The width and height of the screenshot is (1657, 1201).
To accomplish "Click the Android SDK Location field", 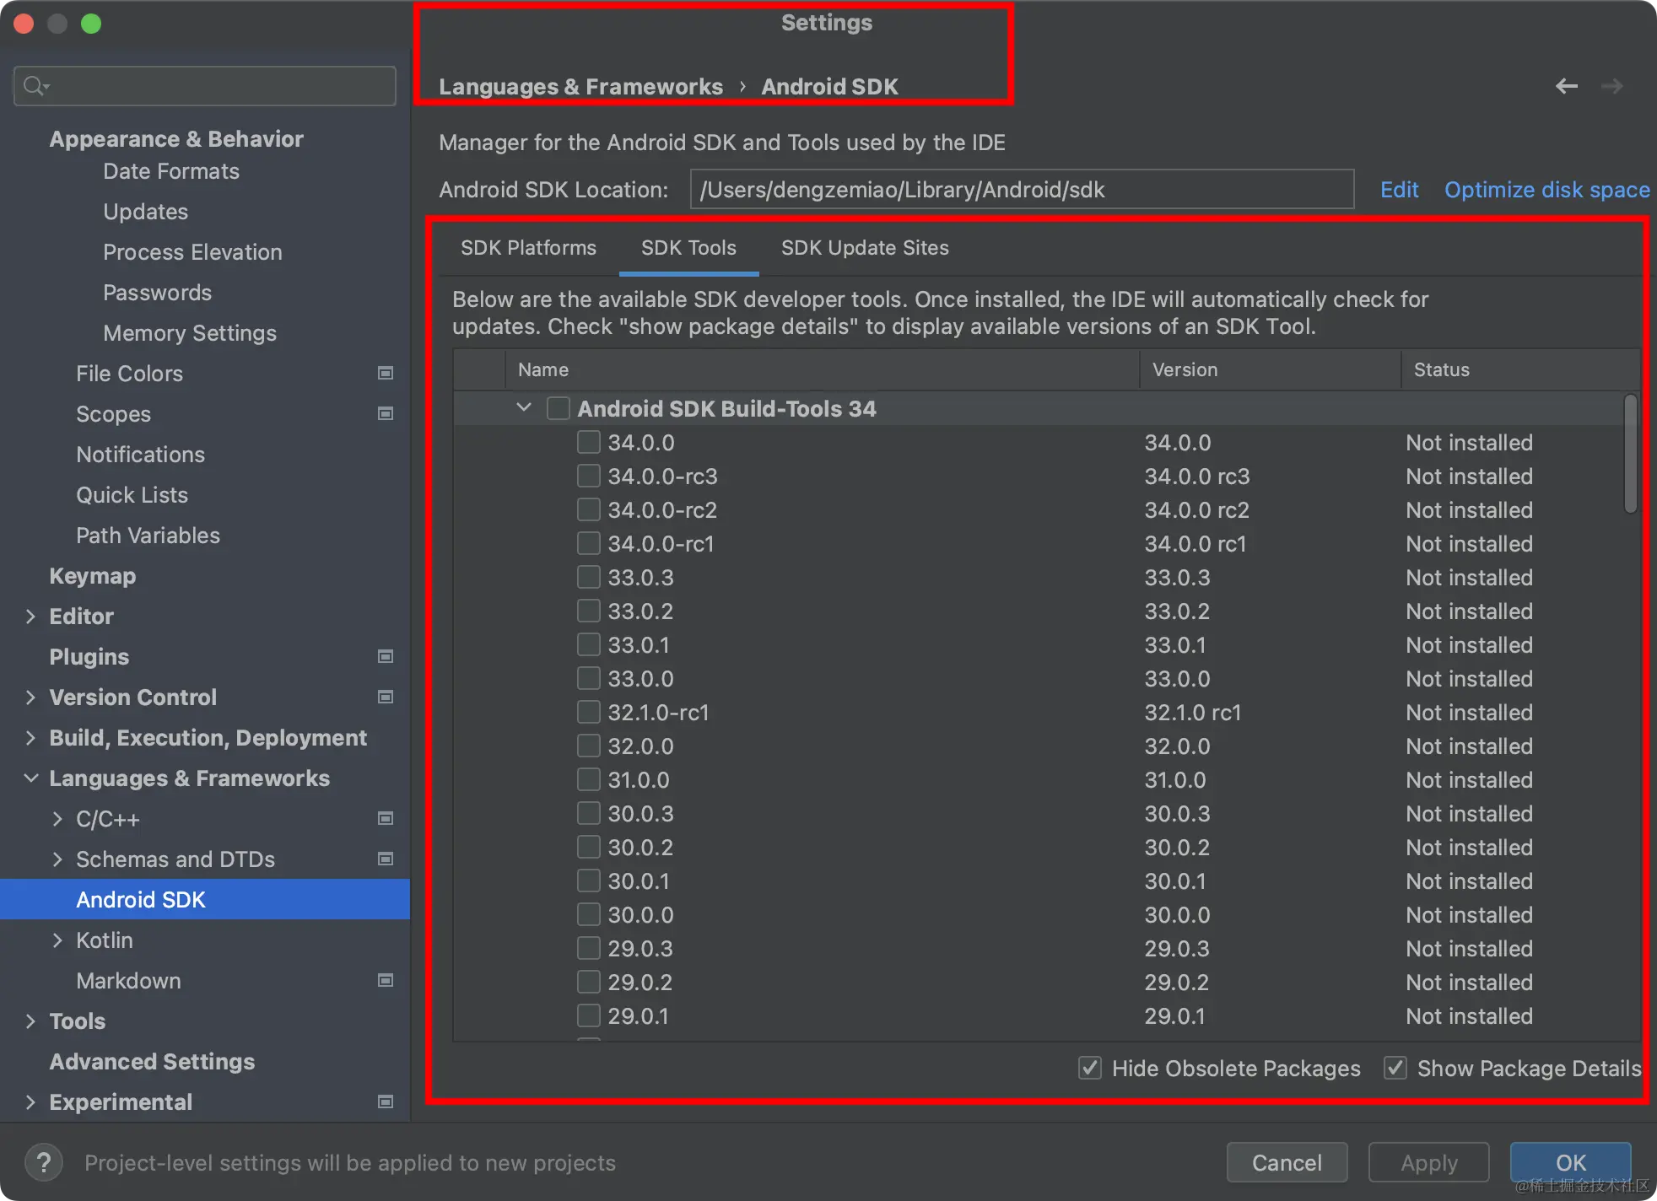I will click(x=1021, y=190).
